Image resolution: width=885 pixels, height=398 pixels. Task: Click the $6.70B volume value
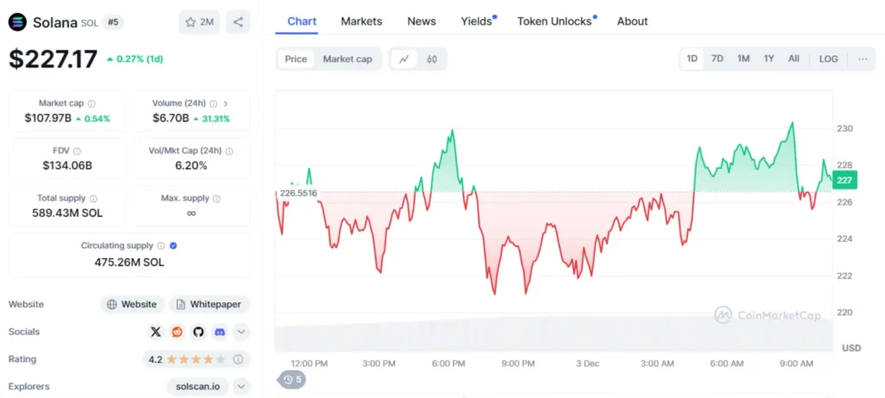[x=171, y=118]
